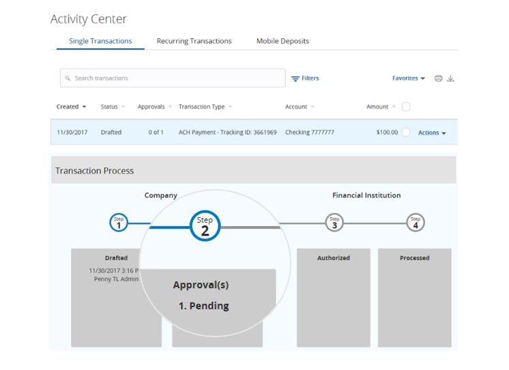The image size is (509, 370).
Task: Select Step 2 circle in process
Action: click(205, 226)
